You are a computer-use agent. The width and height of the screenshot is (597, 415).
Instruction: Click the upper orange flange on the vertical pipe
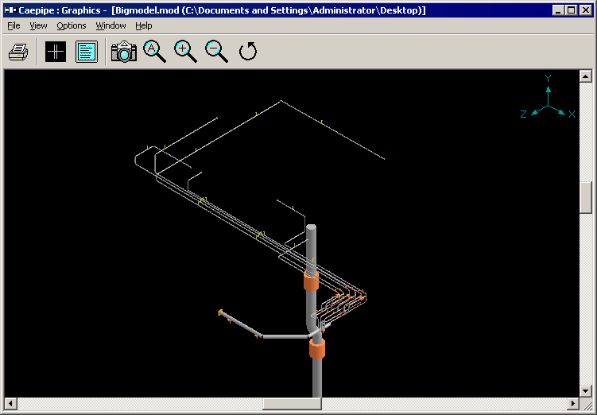pos(311,281)
